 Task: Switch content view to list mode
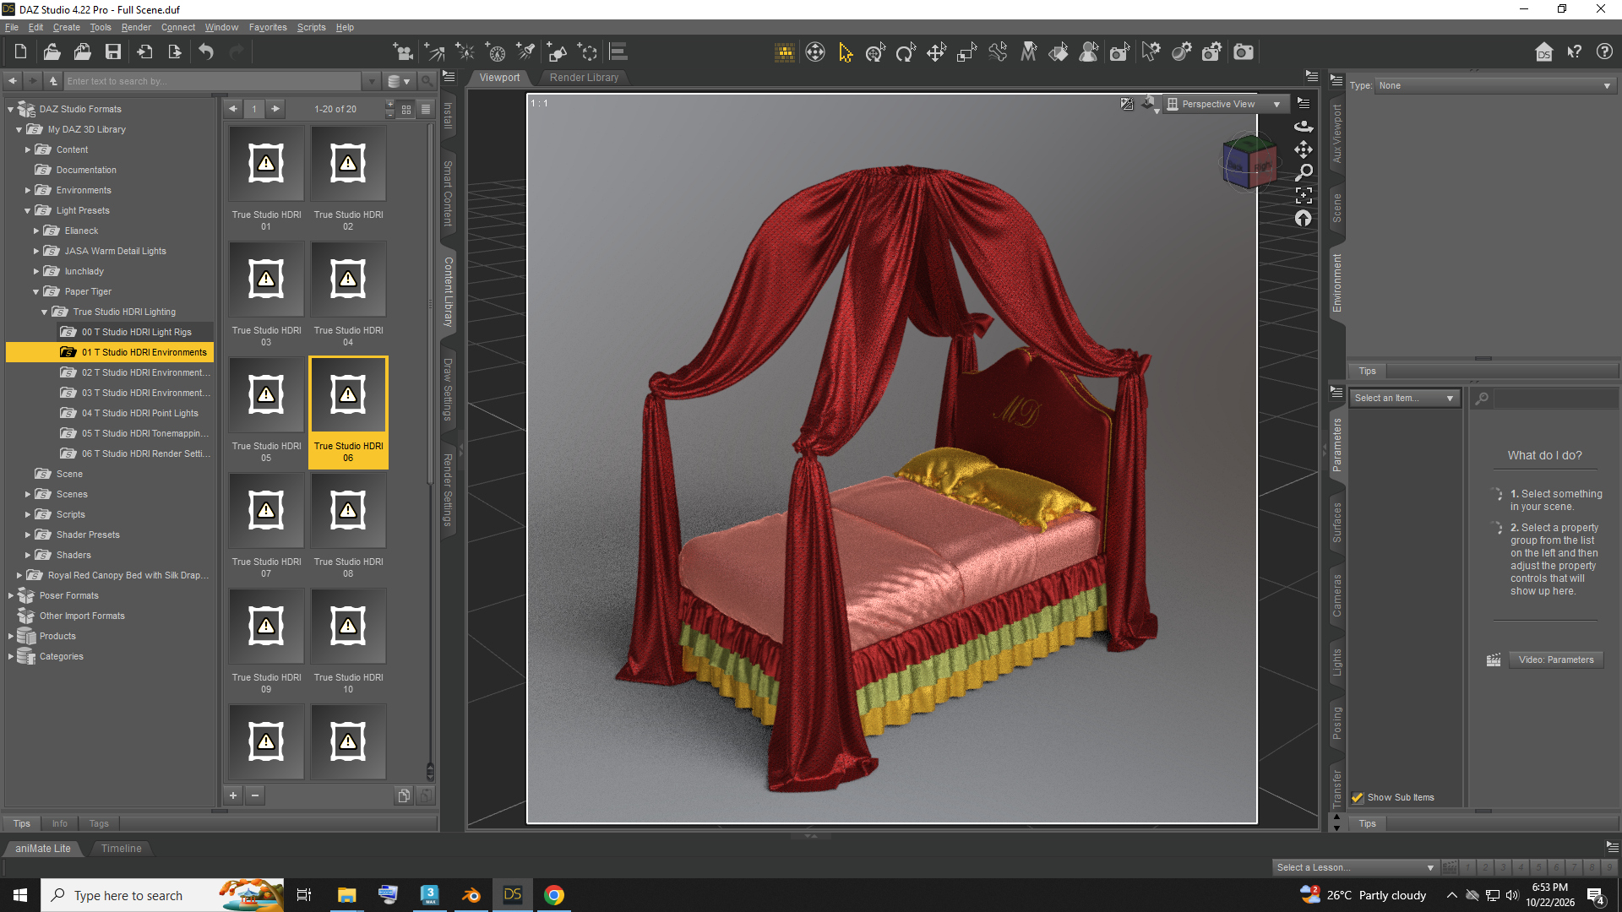426,109
